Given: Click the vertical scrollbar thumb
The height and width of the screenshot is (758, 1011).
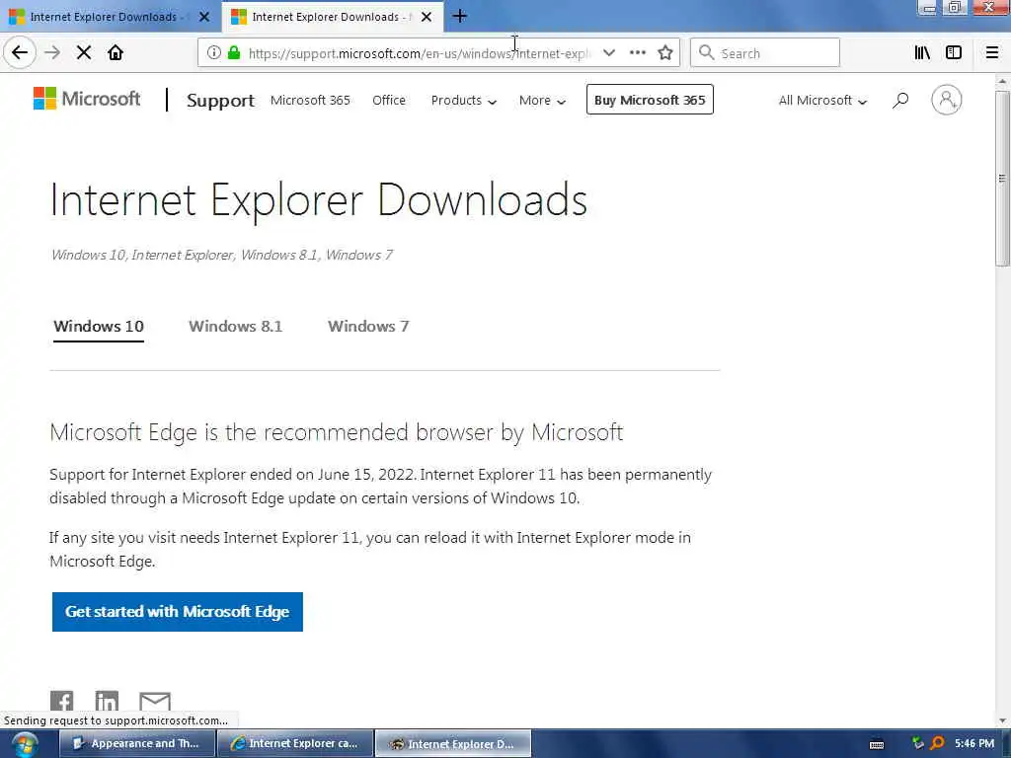Looking at the screenshot, I should pos(1001,179).
